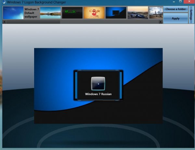Click the large logon background preview image
Screen dimensions: 195x150
[98, 86]
